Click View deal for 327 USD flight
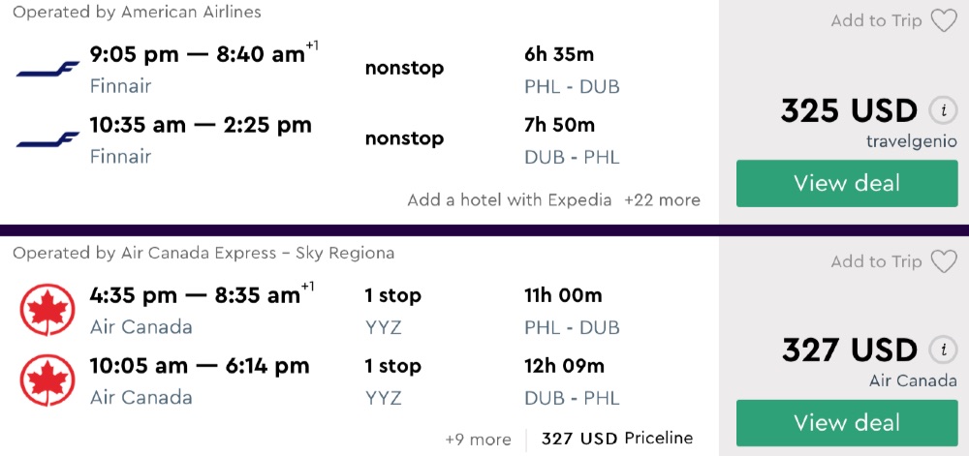This screenshot has height=456, width=969. (x=847, y=423)
